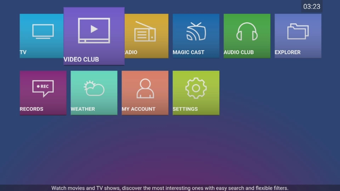Open the Explorer folders icon
The height and width of the screenshot is (191, 340).
tap(298, 31)
